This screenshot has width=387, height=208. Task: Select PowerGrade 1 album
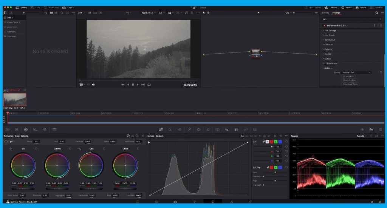[13, 22]
